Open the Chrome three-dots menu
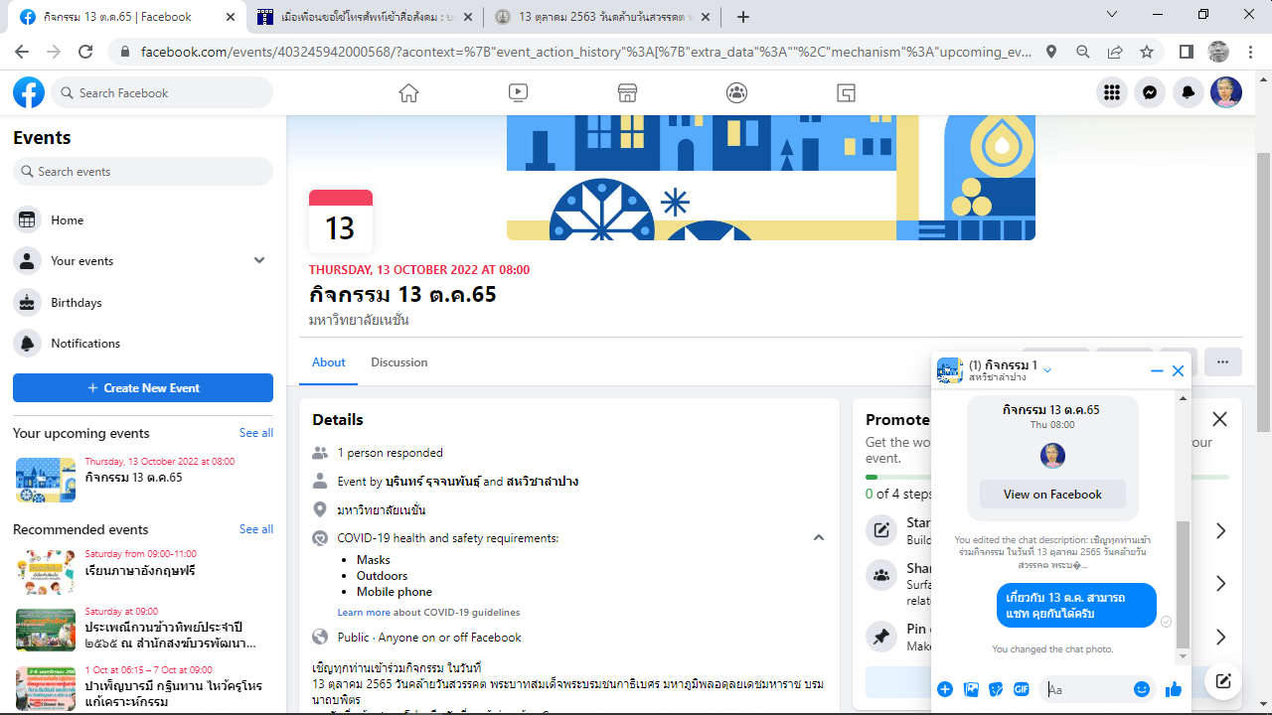Screen dimensions: 1272x715 [1250, 52]
